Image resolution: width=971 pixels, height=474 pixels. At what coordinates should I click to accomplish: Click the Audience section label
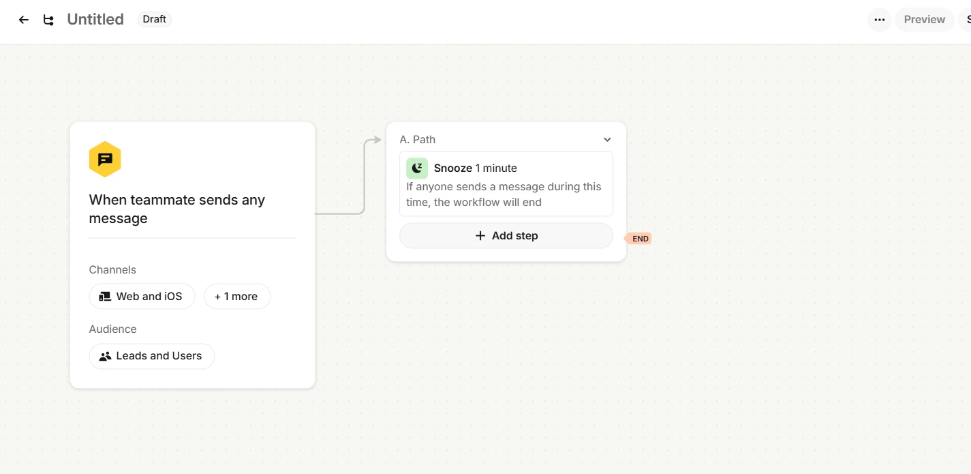pyautogui.click(x=112, y=329)
